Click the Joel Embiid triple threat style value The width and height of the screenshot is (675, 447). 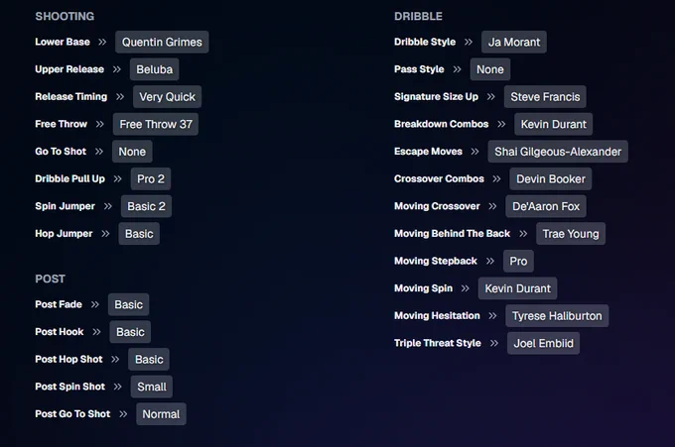pos(543,343)
